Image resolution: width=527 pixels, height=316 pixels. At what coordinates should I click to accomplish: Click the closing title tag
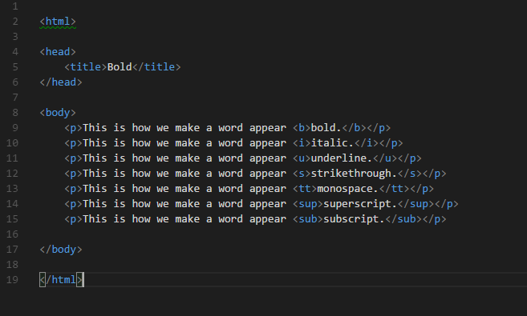pyautogui.click(x=156, y=67)
